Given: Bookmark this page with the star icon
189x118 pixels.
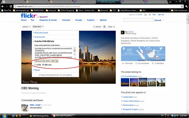Looking at the screenshot, I should click(x=182, y=6).
